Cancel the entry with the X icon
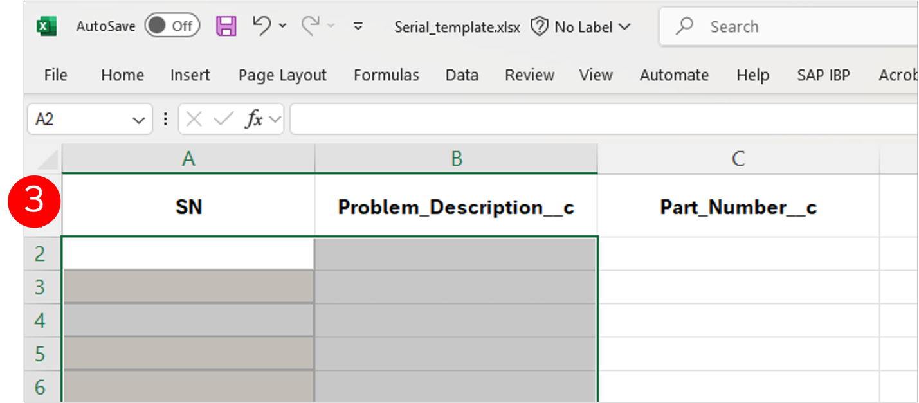This screenshot has width=919, height=403. [x=194, y=119]
